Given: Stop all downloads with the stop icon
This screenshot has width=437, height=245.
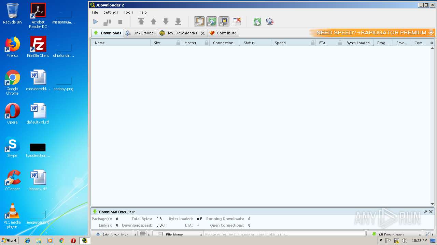Looking at the screenshot, I should 120,22.
